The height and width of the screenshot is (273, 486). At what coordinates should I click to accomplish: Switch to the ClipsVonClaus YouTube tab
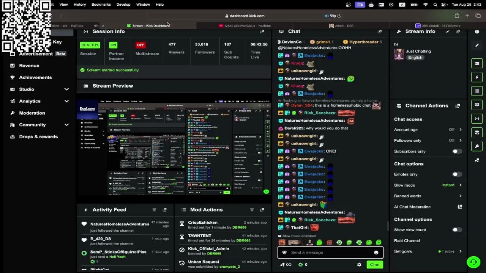(x=245, y=26)
